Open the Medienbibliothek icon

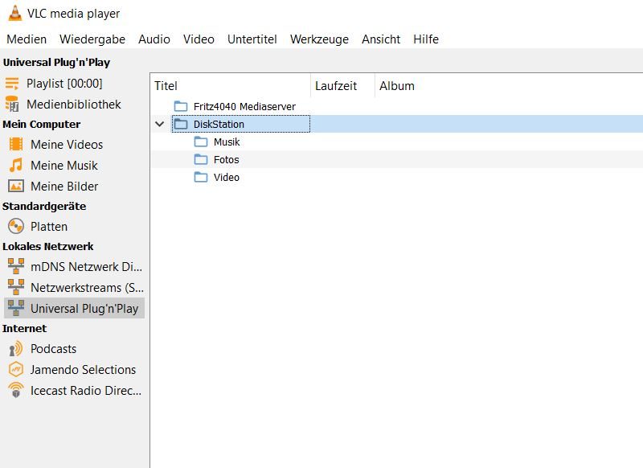(x=12, y=105)
